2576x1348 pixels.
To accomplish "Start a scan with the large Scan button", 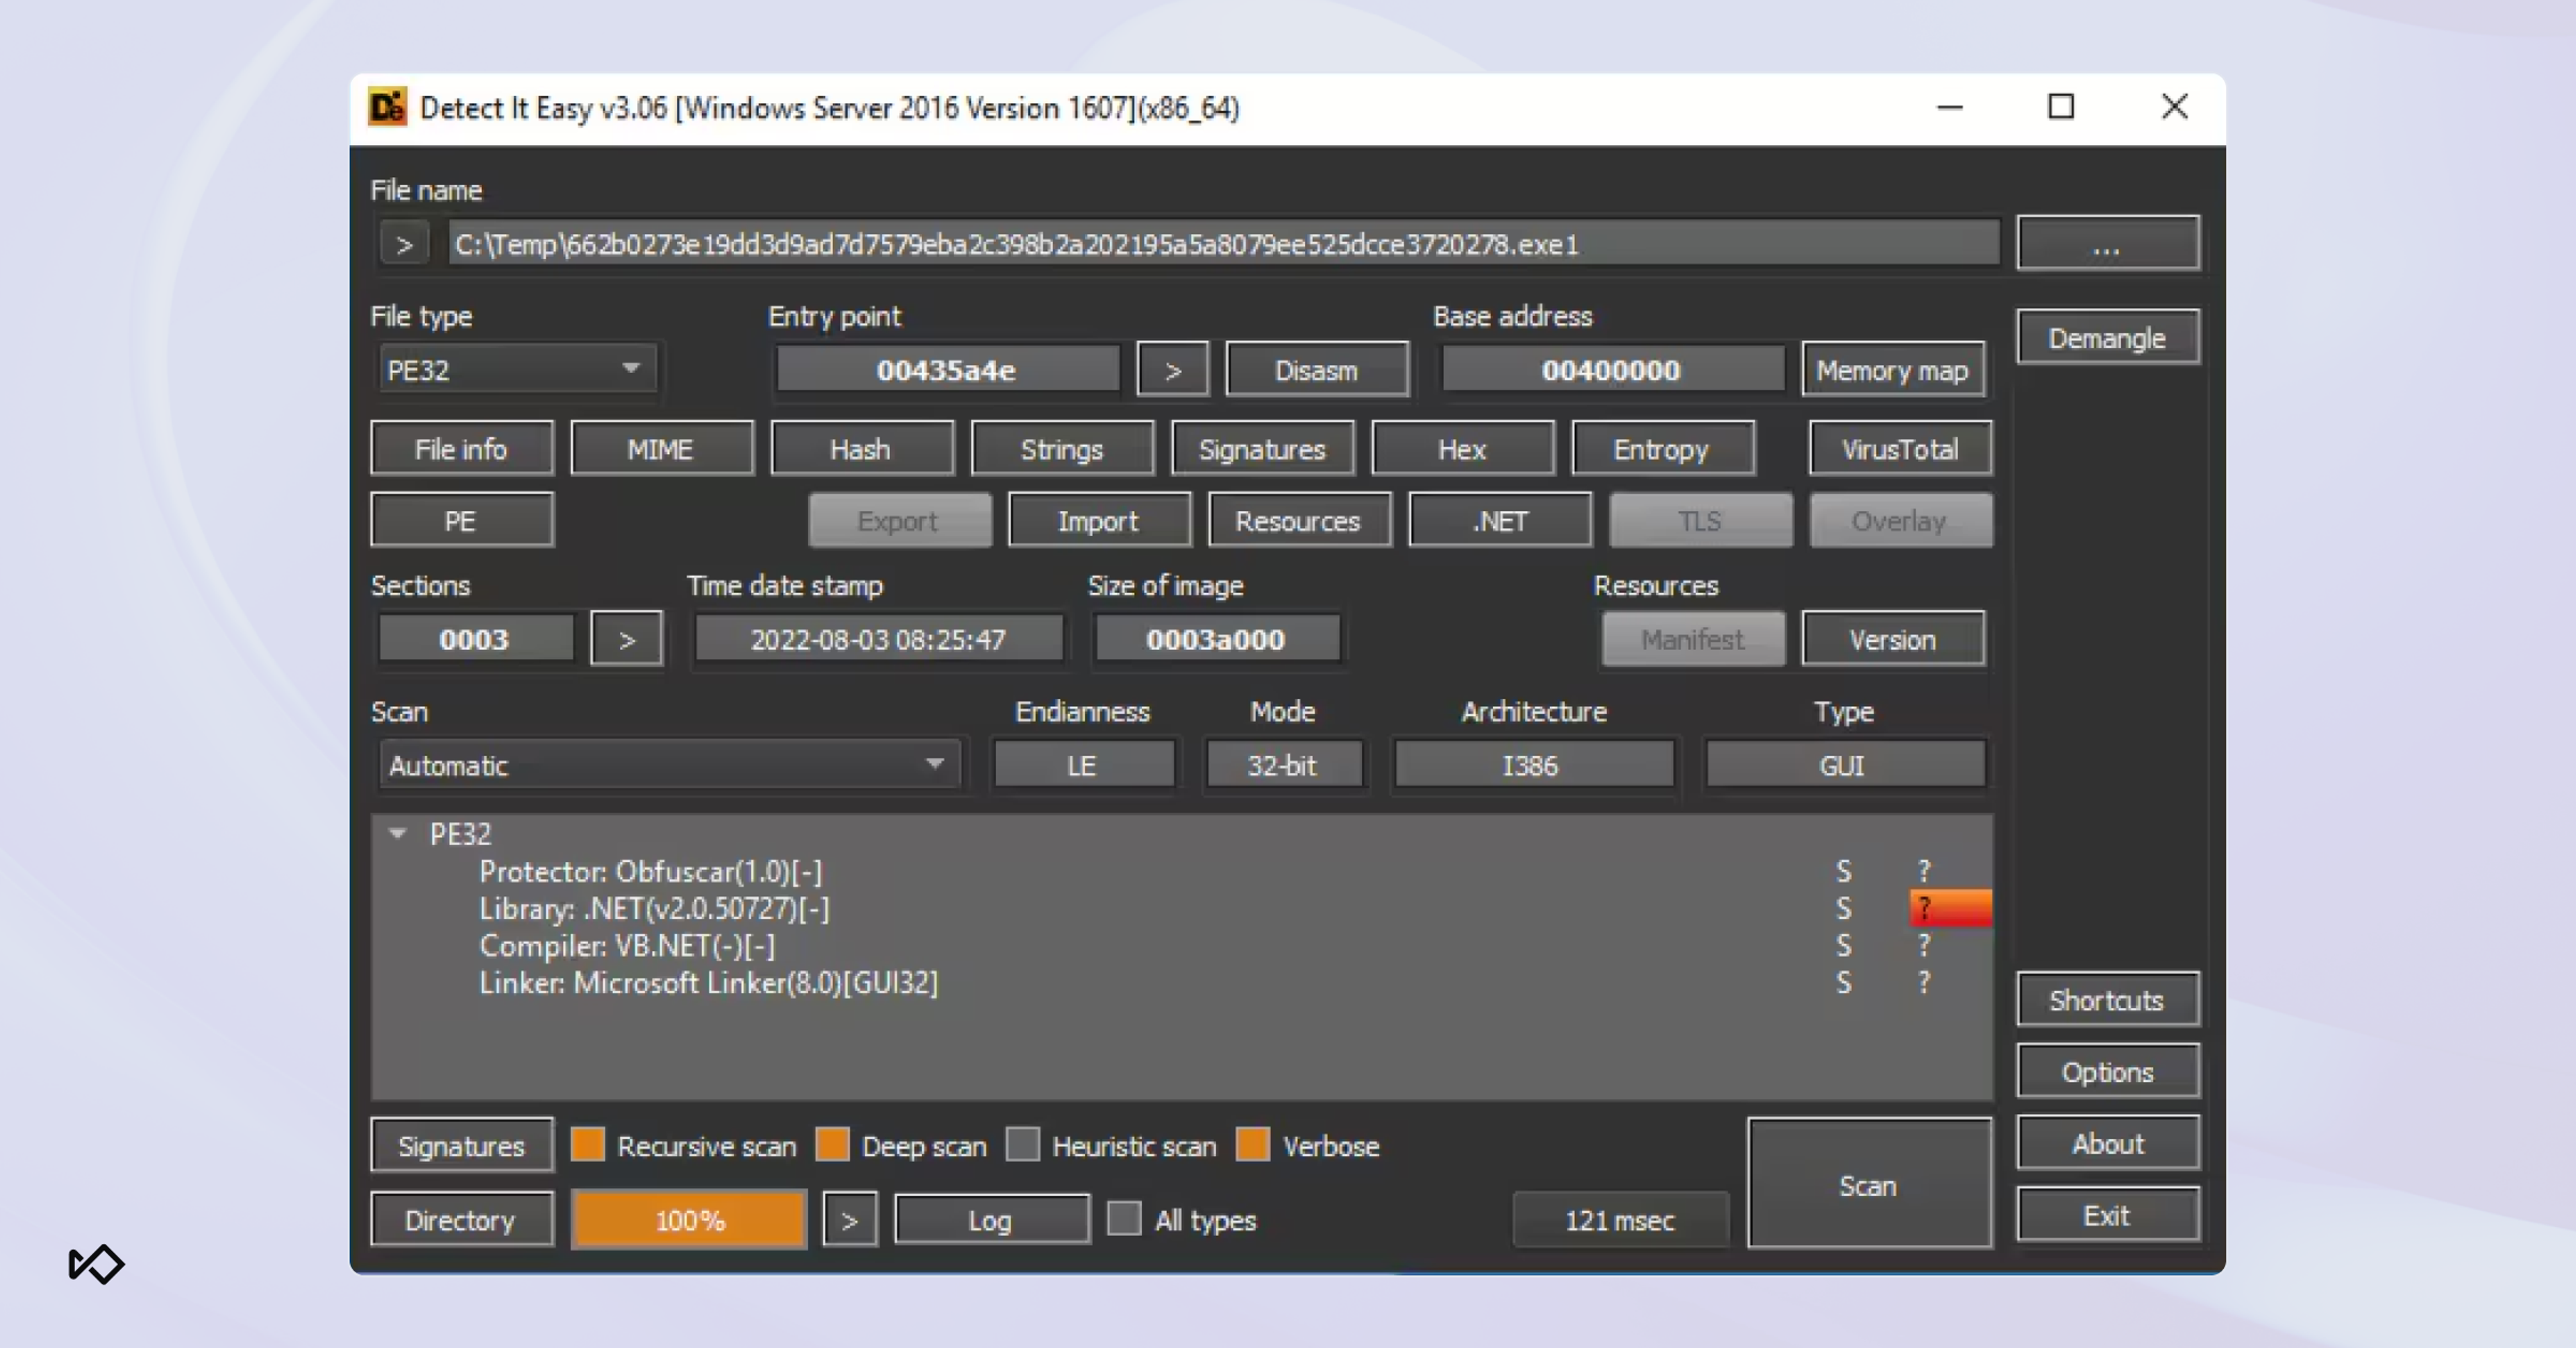I will (x=1869, y=1184).
